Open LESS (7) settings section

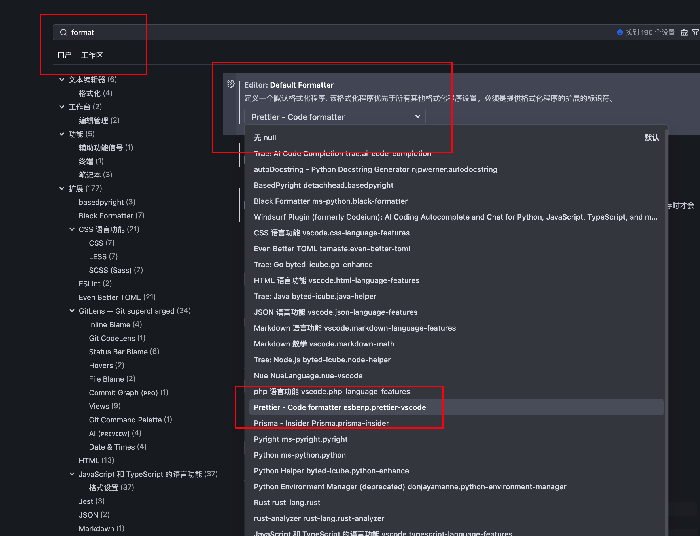point(103,256)
